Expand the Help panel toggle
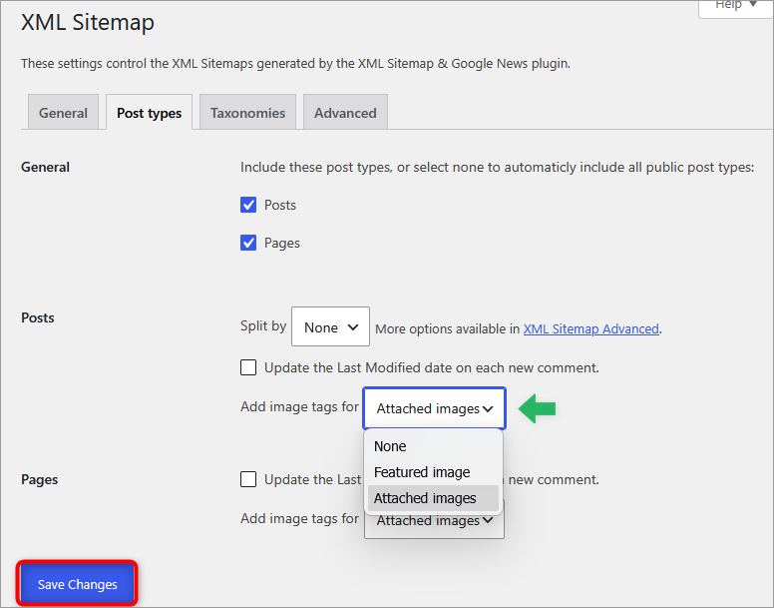 [735, 6]
